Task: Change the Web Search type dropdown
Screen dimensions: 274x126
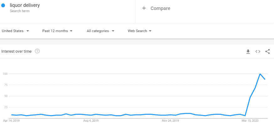Action: (140, 31)
